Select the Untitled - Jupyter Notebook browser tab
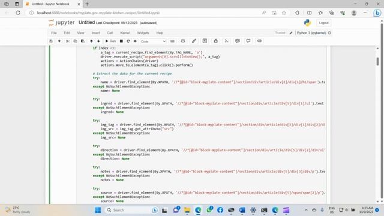The height and width of the screenshot is (216, 384). [x=53, y=4]
